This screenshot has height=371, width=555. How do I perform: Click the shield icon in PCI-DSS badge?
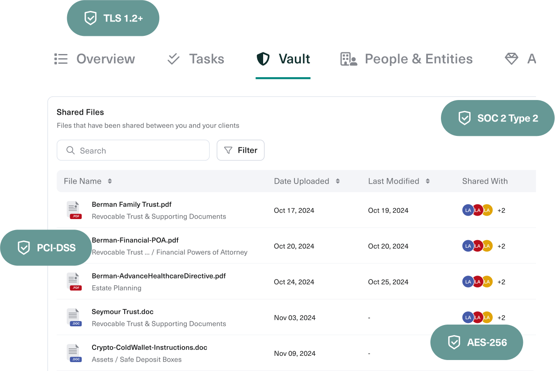click(24, 248)
